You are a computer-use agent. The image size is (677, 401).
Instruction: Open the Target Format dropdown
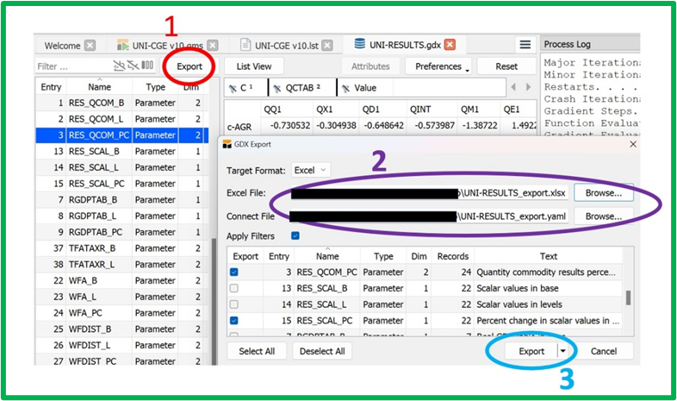pos(310,171)
